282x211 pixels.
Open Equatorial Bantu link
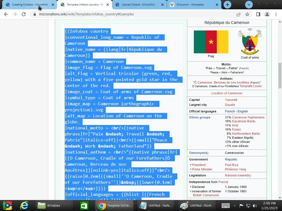[x=244, y=121]
